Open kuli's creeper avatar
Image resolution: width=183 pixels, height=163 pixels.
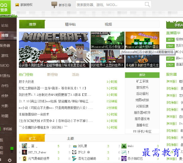124,146
